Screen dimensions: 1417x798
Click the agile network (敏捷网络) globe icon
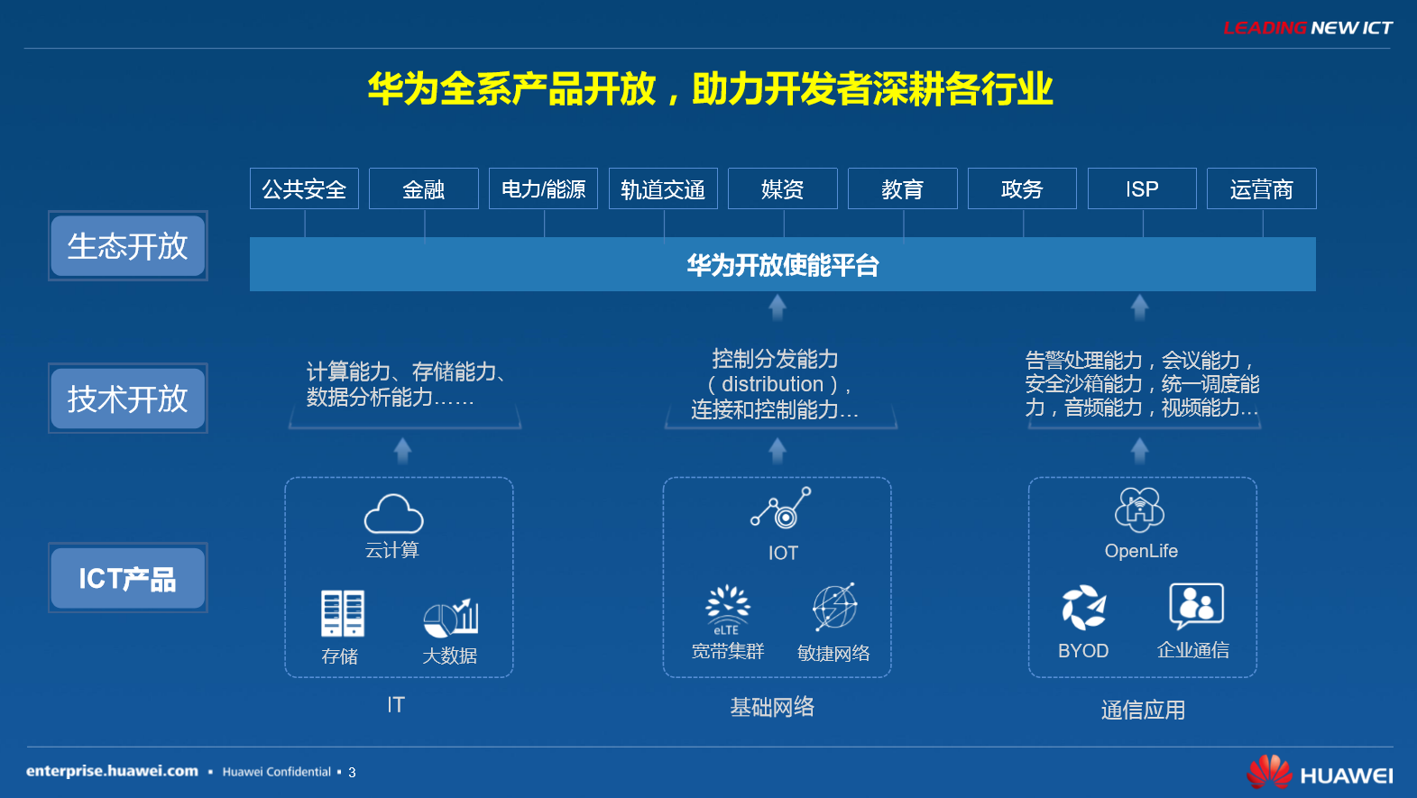pyautogui.click(x=835, y=607)
